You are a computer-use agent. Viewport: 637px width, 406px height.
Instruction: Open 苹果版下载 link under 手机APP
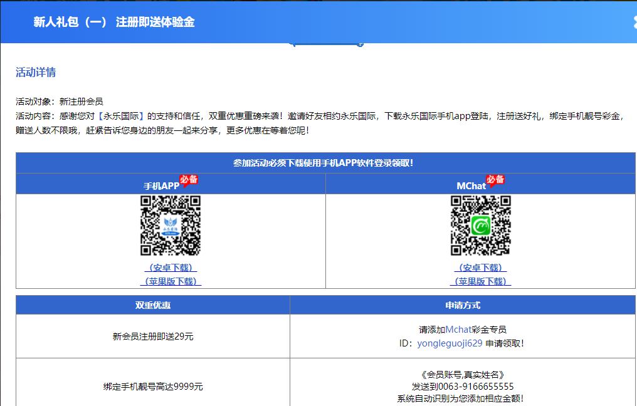pos(171,281)
